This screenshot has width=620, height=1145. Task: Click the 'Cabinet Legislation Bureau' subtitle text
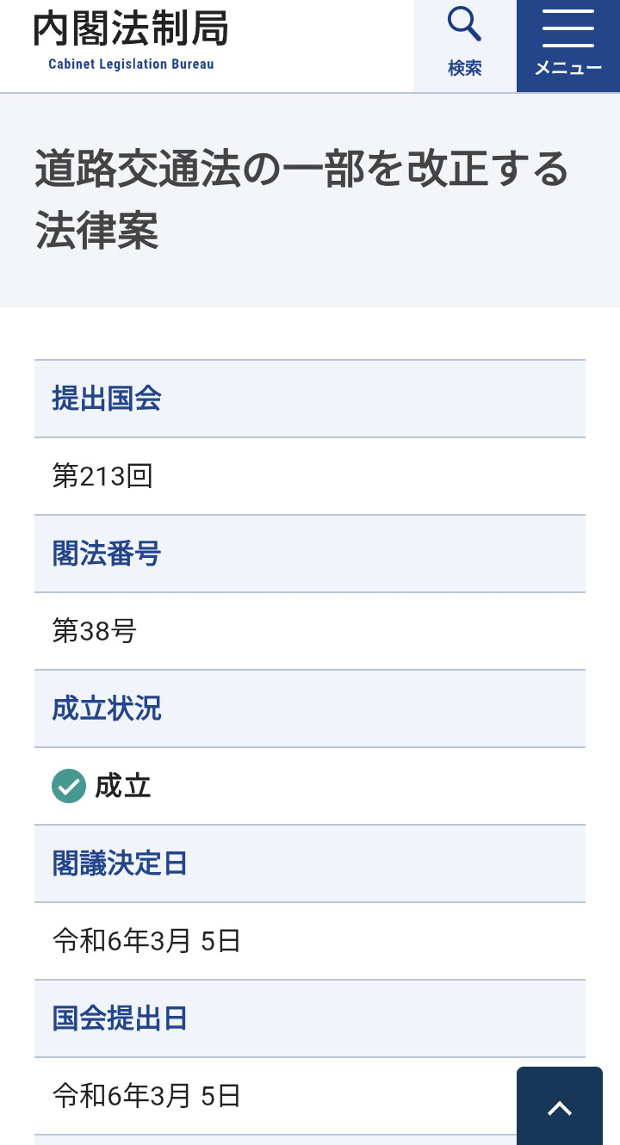pyautogui.click(x=131, y=65)
